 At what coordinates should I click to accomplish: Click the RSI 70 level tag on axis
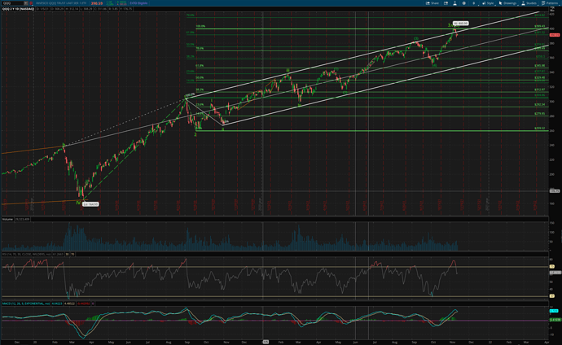click(x=552, y=267)
